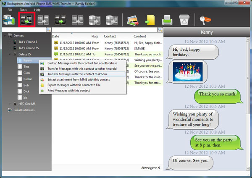Screen dimensions: 252x178
Task: Choose Transfer Messages with this contact to iPhone
Action: click(x=82, y=74)
